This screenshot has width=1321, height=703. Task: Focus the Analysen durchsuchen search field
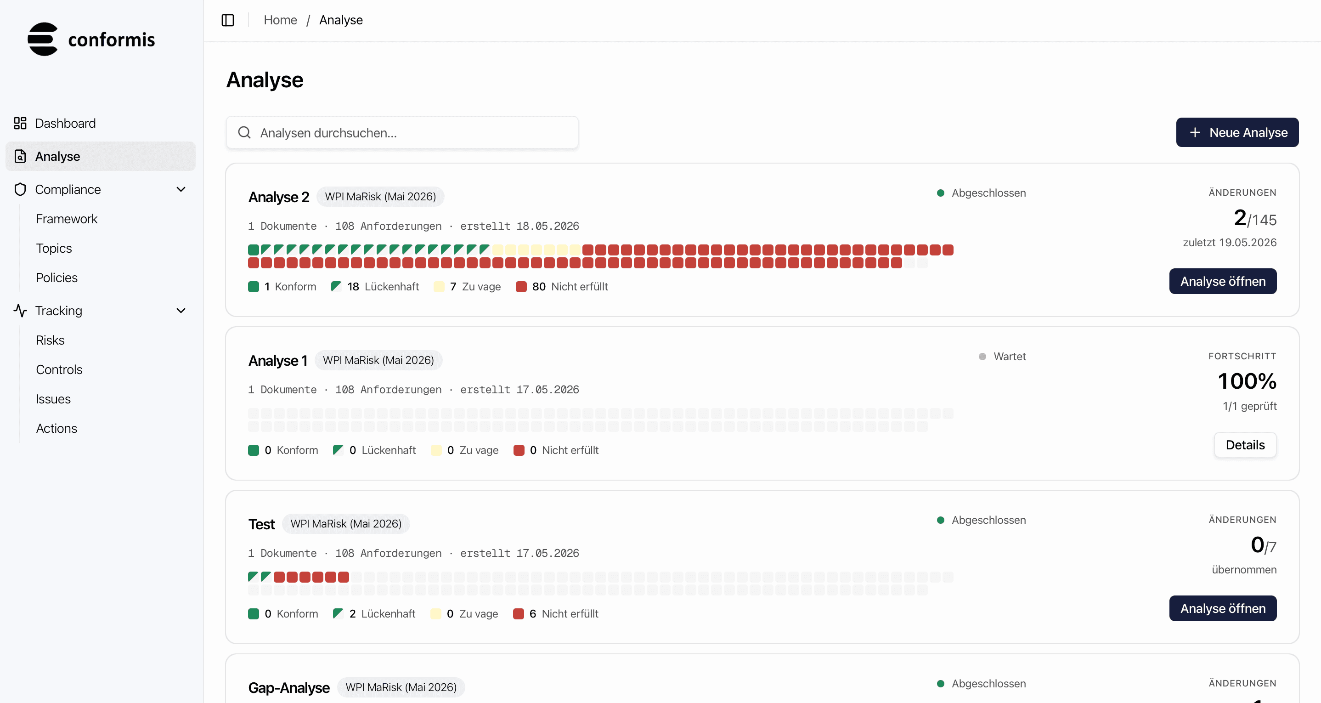pyautogui.click(x=402, y=132)
